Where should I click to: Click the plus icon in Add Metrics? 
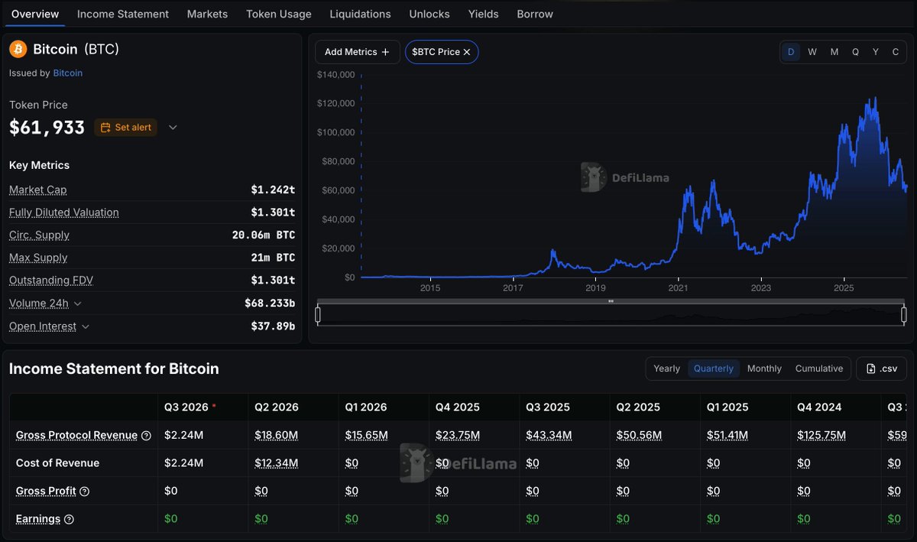(x=385, y=52)
